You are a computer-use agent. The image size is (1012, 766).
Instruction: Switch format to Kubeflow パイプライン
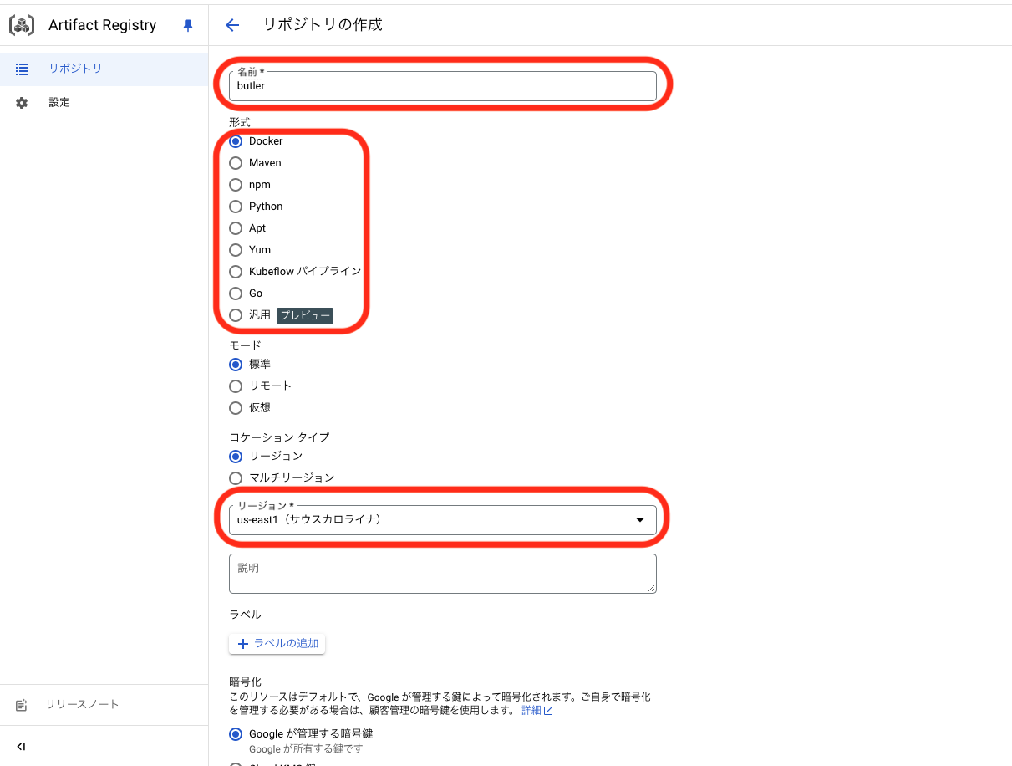click(235, 271)
